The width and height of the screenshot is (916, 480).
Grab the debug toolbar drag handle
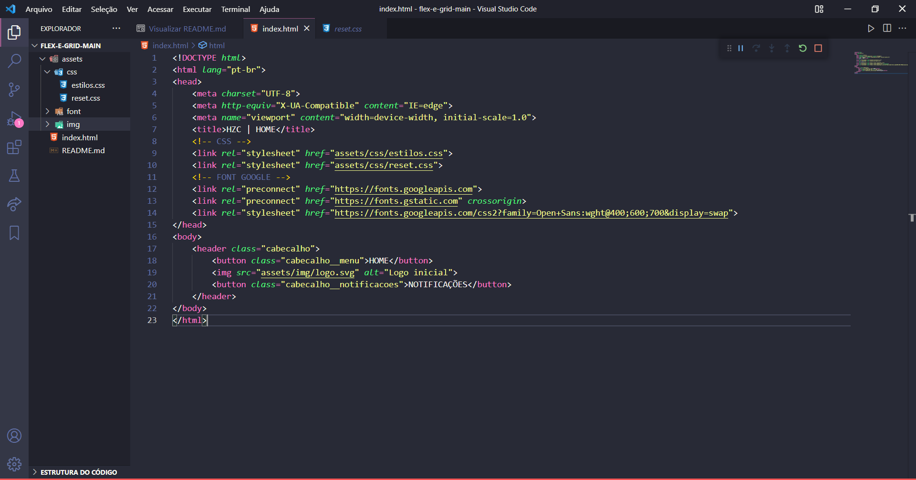[x=729, y=48]
